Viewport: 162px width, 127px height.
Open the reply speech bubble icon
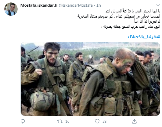[x=23, y=121]
